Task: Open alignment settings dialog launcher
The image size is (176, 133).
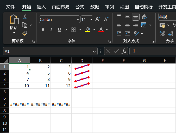Action: pyautogui.click(x=153, y=41)
